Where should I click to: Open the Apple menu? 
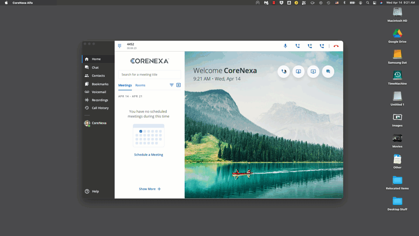[6, 3]
